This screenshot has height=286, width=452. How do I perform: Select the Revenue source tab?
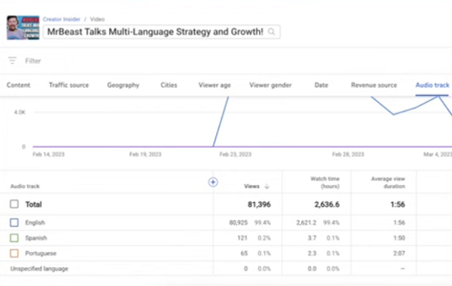pos(374,85)
